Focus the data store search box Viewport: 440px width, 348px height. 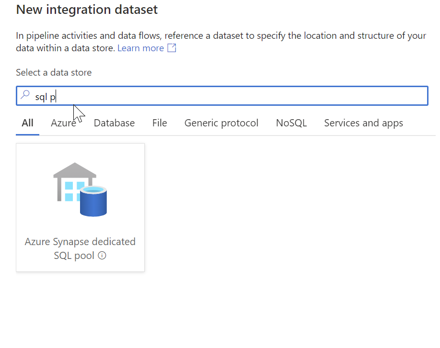222,96
